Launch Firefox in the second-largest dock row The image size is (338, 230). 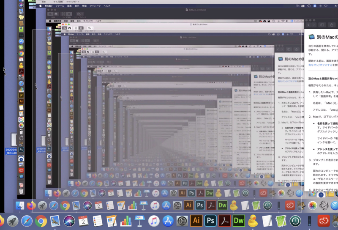[31, 205]
